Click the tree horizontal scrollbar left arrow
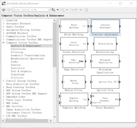 coord(3,121)
